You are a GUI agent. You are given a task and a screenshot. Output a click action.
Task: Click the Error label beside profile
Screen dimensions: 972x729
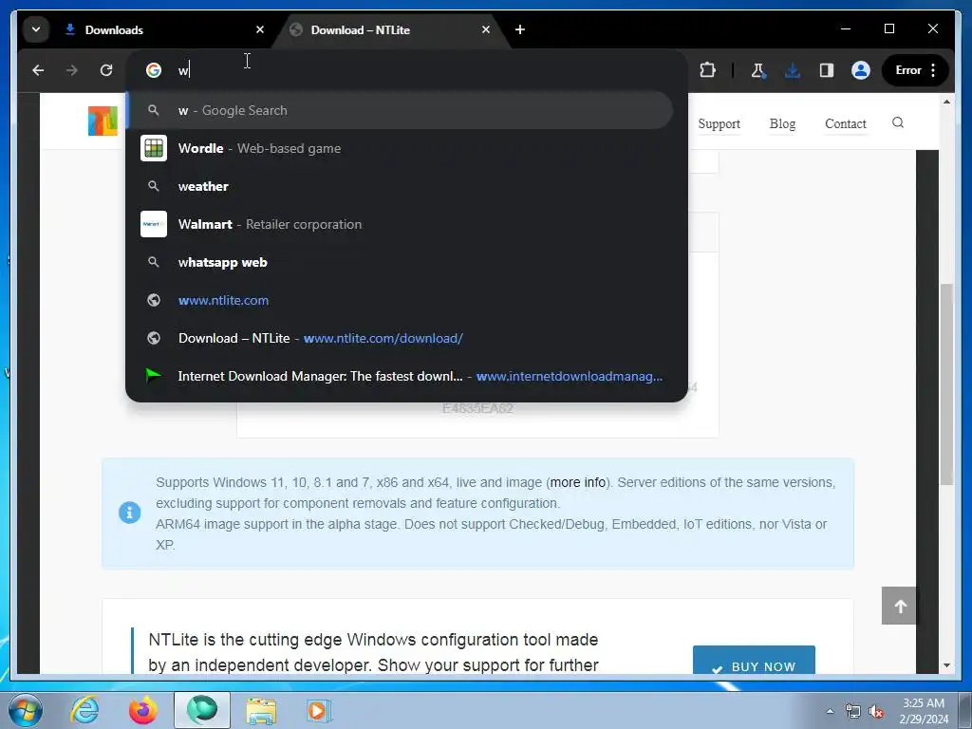tap(908, 70)
